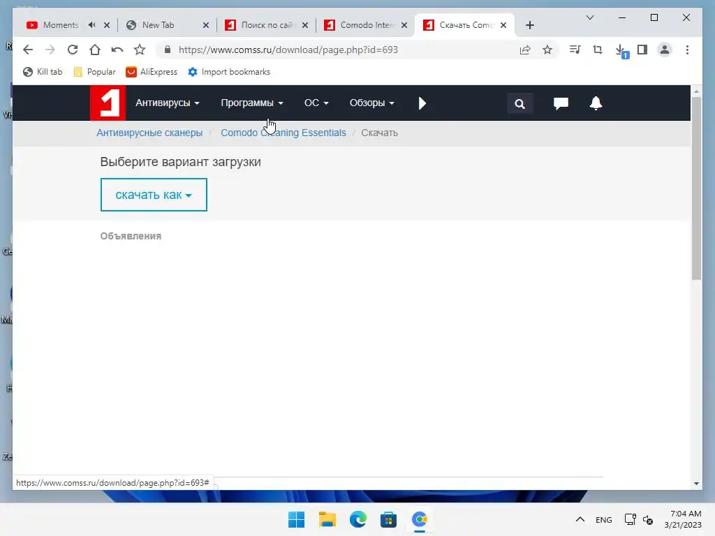Reload the current page
Viewport: 715px width, 536px height.
(x=73, y=50)
